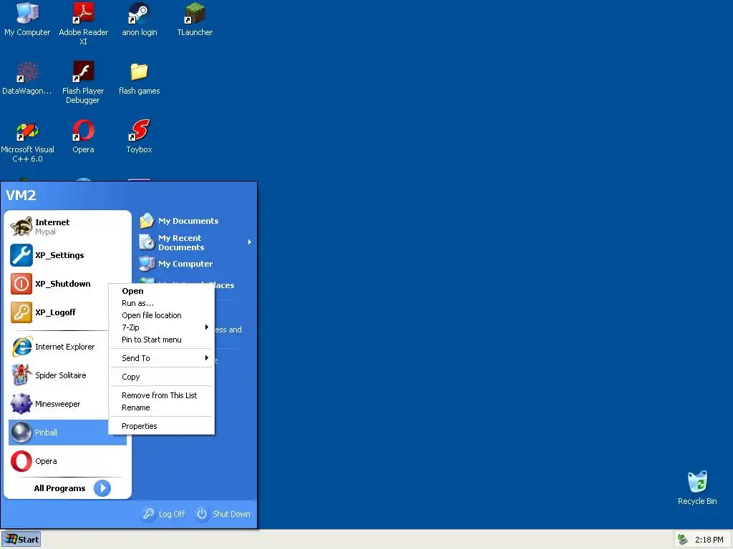The width and height of the screenshot is (733, 549).
Task: Click the system tray network icon
Action: click(683, 539)
